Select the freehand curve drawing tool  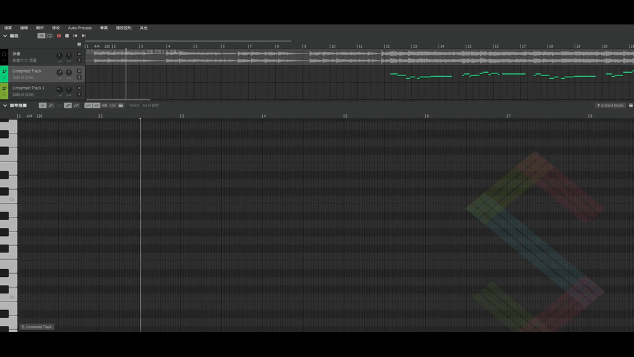[76, 105]
